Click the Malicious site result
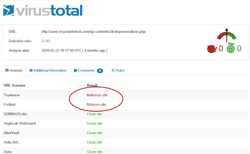Image resolution: width=250 pixels, height=154 pixels. pos(97,95)
